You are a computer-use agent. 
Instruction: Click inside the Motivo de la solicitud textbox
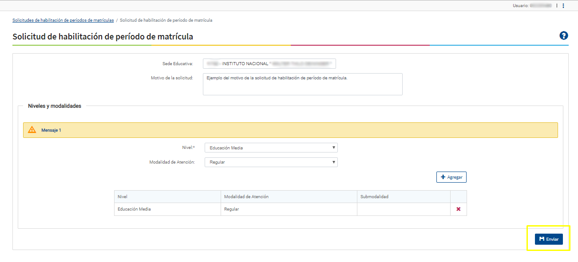[x=302, y=84]
